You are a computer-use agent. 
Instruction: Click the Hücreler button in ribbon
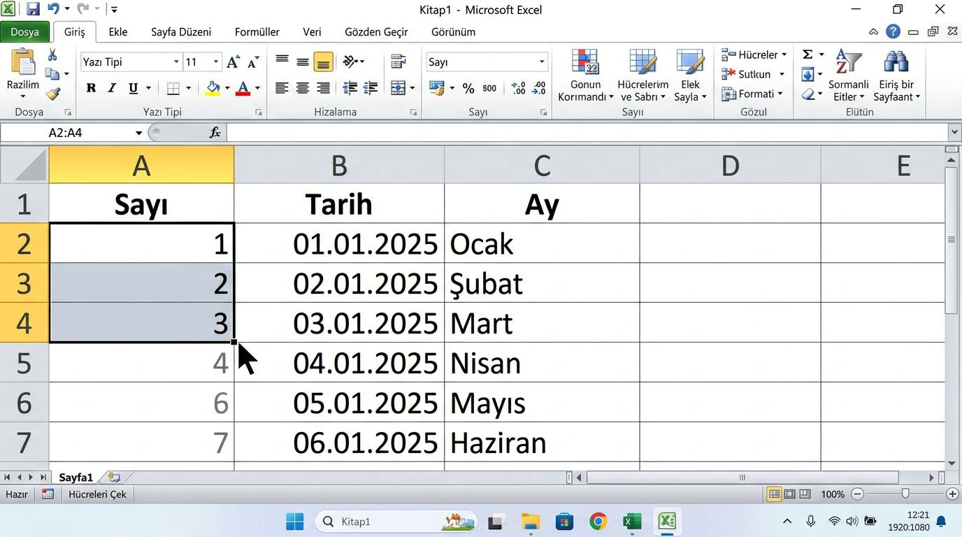point(754,55)
